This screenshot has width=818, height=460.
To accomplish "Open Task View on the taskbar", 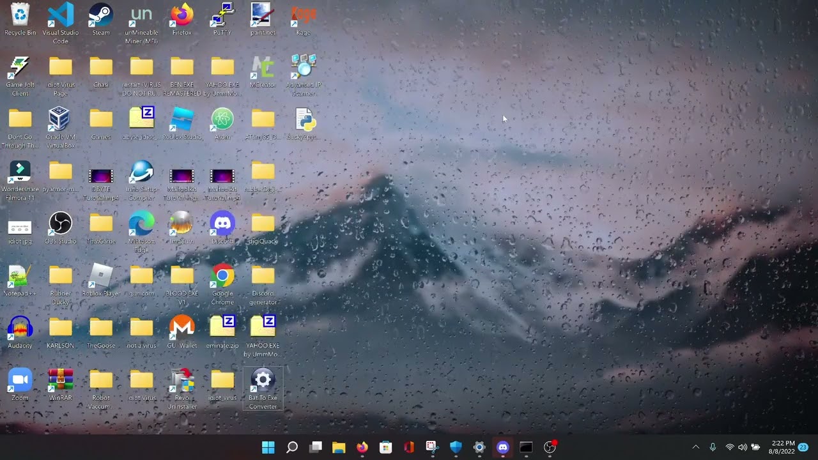I will pos(316,447).
